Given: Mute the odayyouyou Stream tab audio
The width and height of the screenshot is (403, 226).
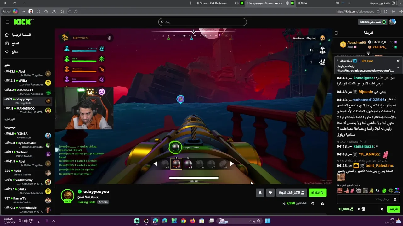Looking at the screenshot, I should pyautogui.click(x=287, y=3).
